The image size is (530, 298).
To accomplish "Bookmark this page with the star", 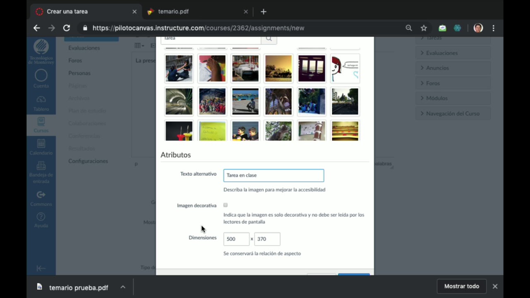I will 424,28.
